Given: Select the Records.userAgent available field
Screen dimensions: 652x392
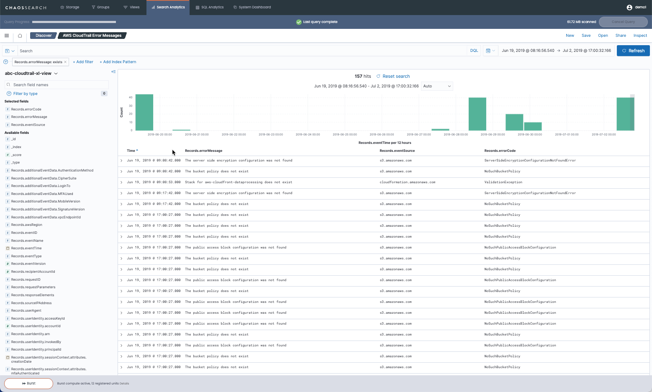Looking at the screenshot, I should pos(26,310).
